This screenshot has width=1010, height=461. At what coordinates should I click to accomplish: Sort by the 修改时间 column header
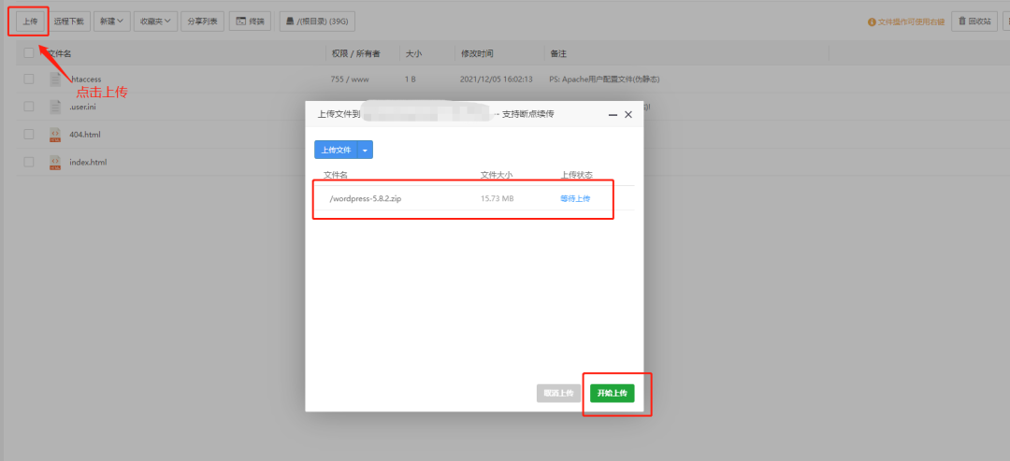pyautogui.click(x=477, y=53)
